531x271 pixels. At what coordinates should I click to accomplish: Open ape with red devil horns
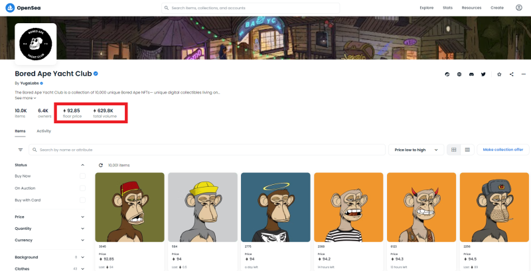pyautogui.click(x=421, y=207)
